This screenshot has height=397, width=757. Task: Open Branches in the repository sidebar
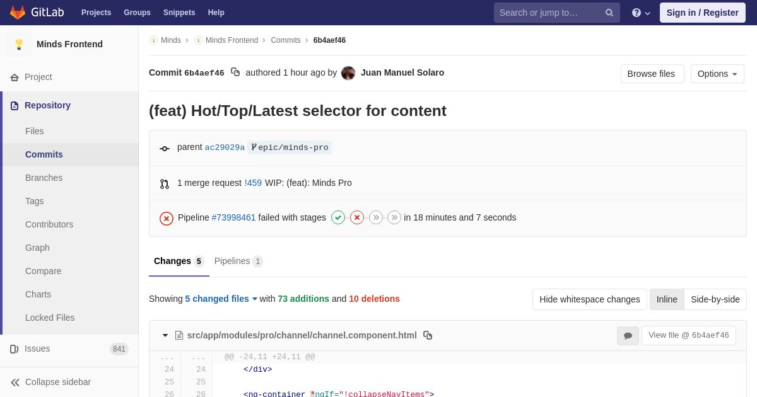tap(44, 178)
